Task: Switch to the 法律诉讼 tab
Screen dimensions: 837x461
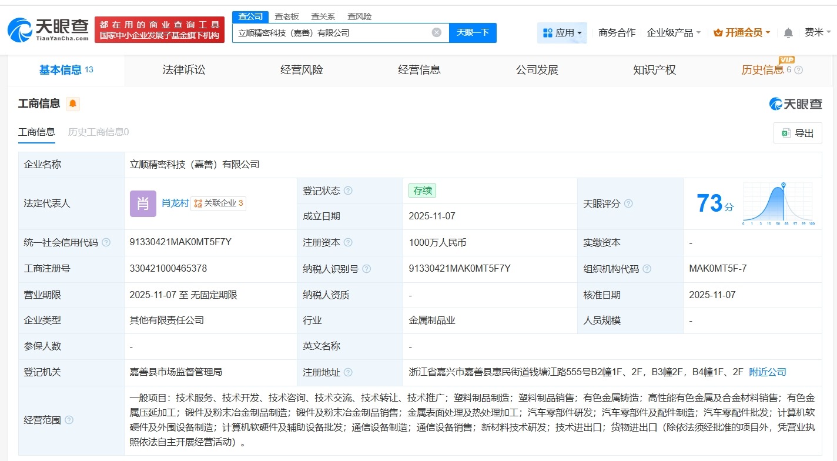Action: pyautogui.click(x=183, y=69)
